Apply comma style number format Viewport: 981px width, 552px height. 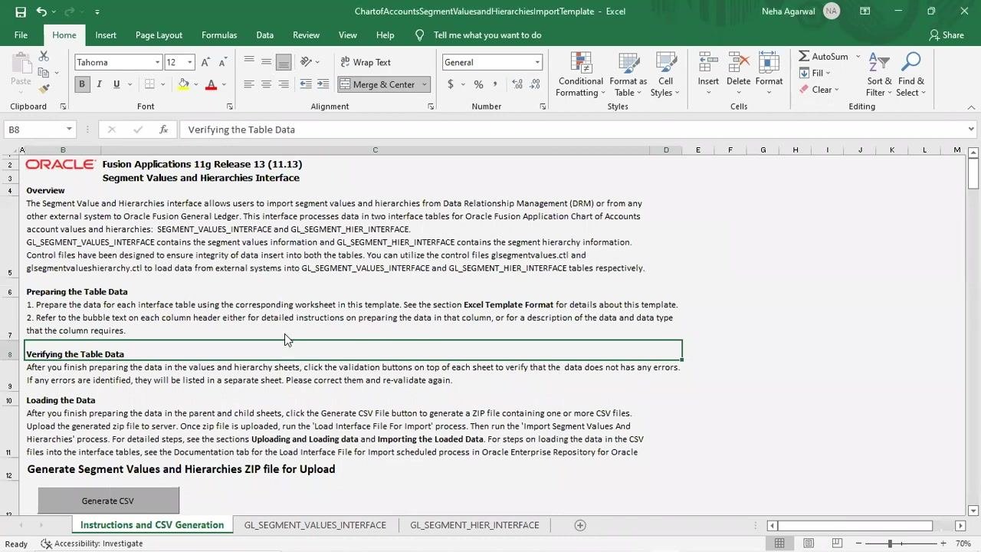pos(495,84)
